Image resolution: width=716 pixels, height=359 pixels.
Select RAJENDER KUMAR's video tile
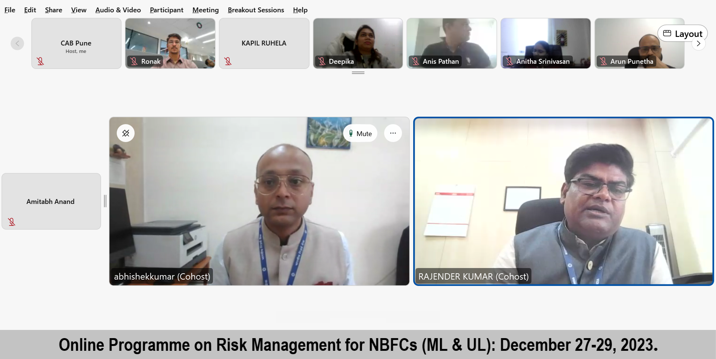(x=563, y=201)
